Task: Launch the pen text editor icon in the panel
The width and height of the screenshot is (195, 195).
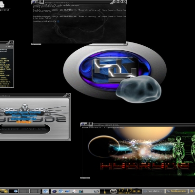Action: (x=74, y=191)
